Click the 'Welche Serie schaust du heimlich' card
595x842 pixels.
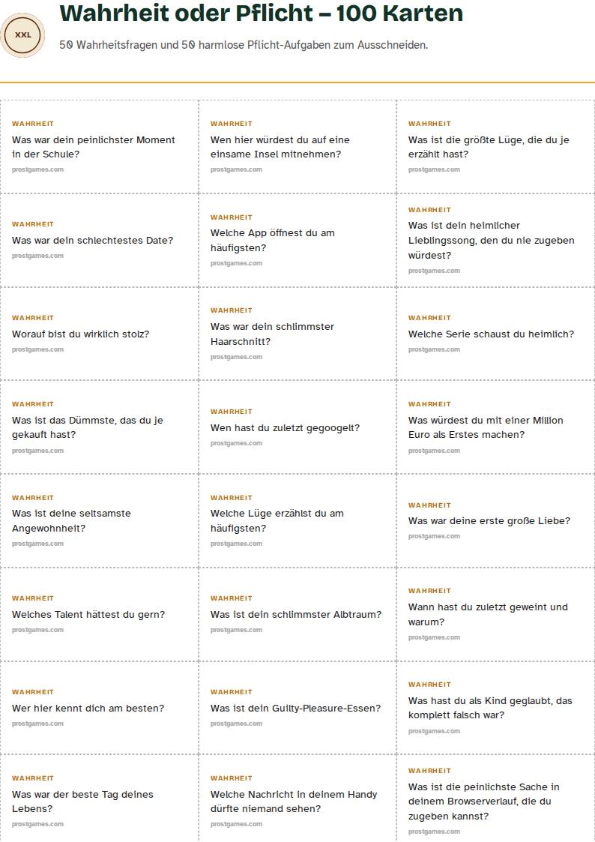(x=496, y=334)
